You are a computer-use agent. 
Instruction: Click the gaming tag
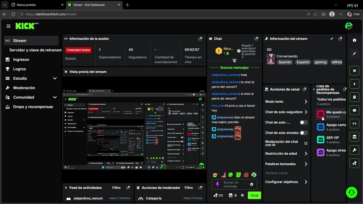[x=320, y=62]
